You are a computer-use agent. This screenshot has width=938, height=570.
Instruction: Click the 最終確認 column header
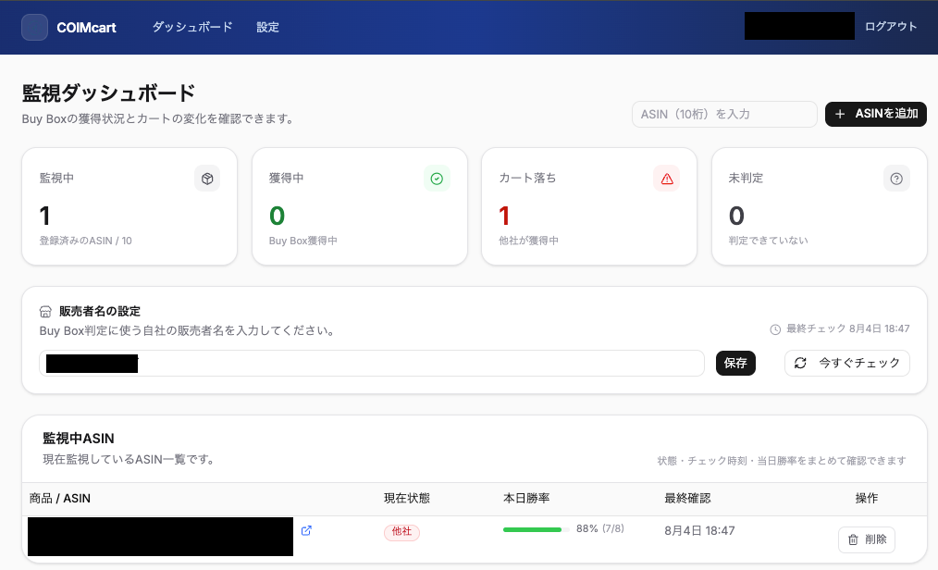(687, 498)
